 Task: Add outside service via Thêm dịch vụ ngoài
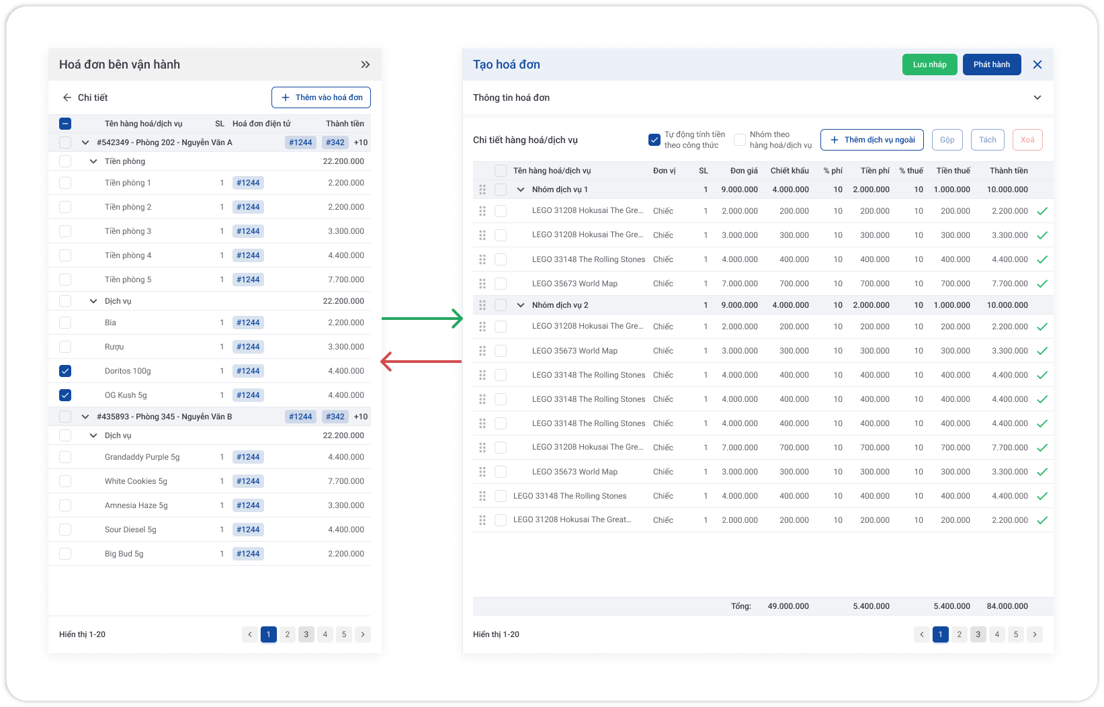(x=872, y=140)
